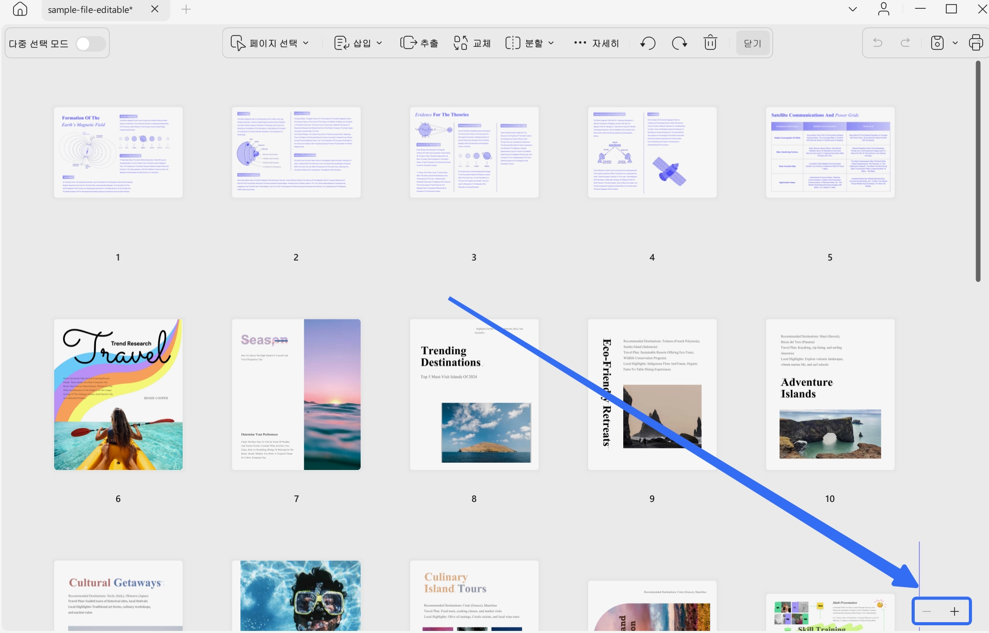Image resolution: width=989 pixels, height=633 pixels.
Task: Select page 10 Adventure Islands thumbnail
Action: tap(830, 395)
